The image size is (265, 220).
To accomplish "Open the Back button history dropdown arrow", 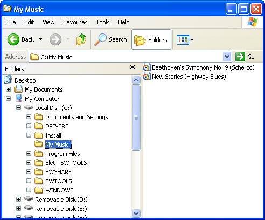I will 41,39.
